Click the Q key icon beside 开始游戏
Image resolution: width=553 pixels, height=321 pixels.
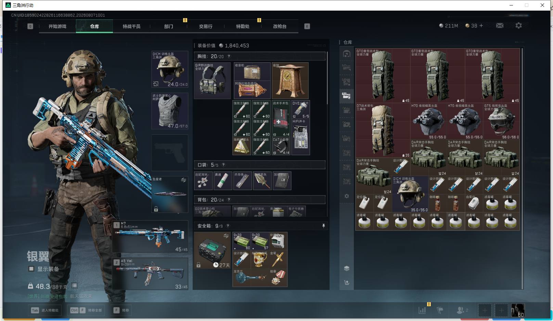[30, 26]
